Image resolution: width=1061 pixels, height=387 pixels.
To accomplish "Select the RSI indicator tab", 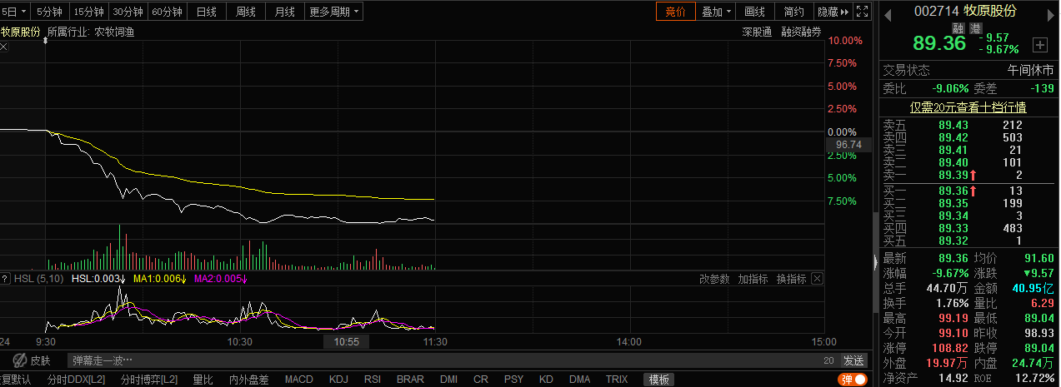I will [373, 380].
